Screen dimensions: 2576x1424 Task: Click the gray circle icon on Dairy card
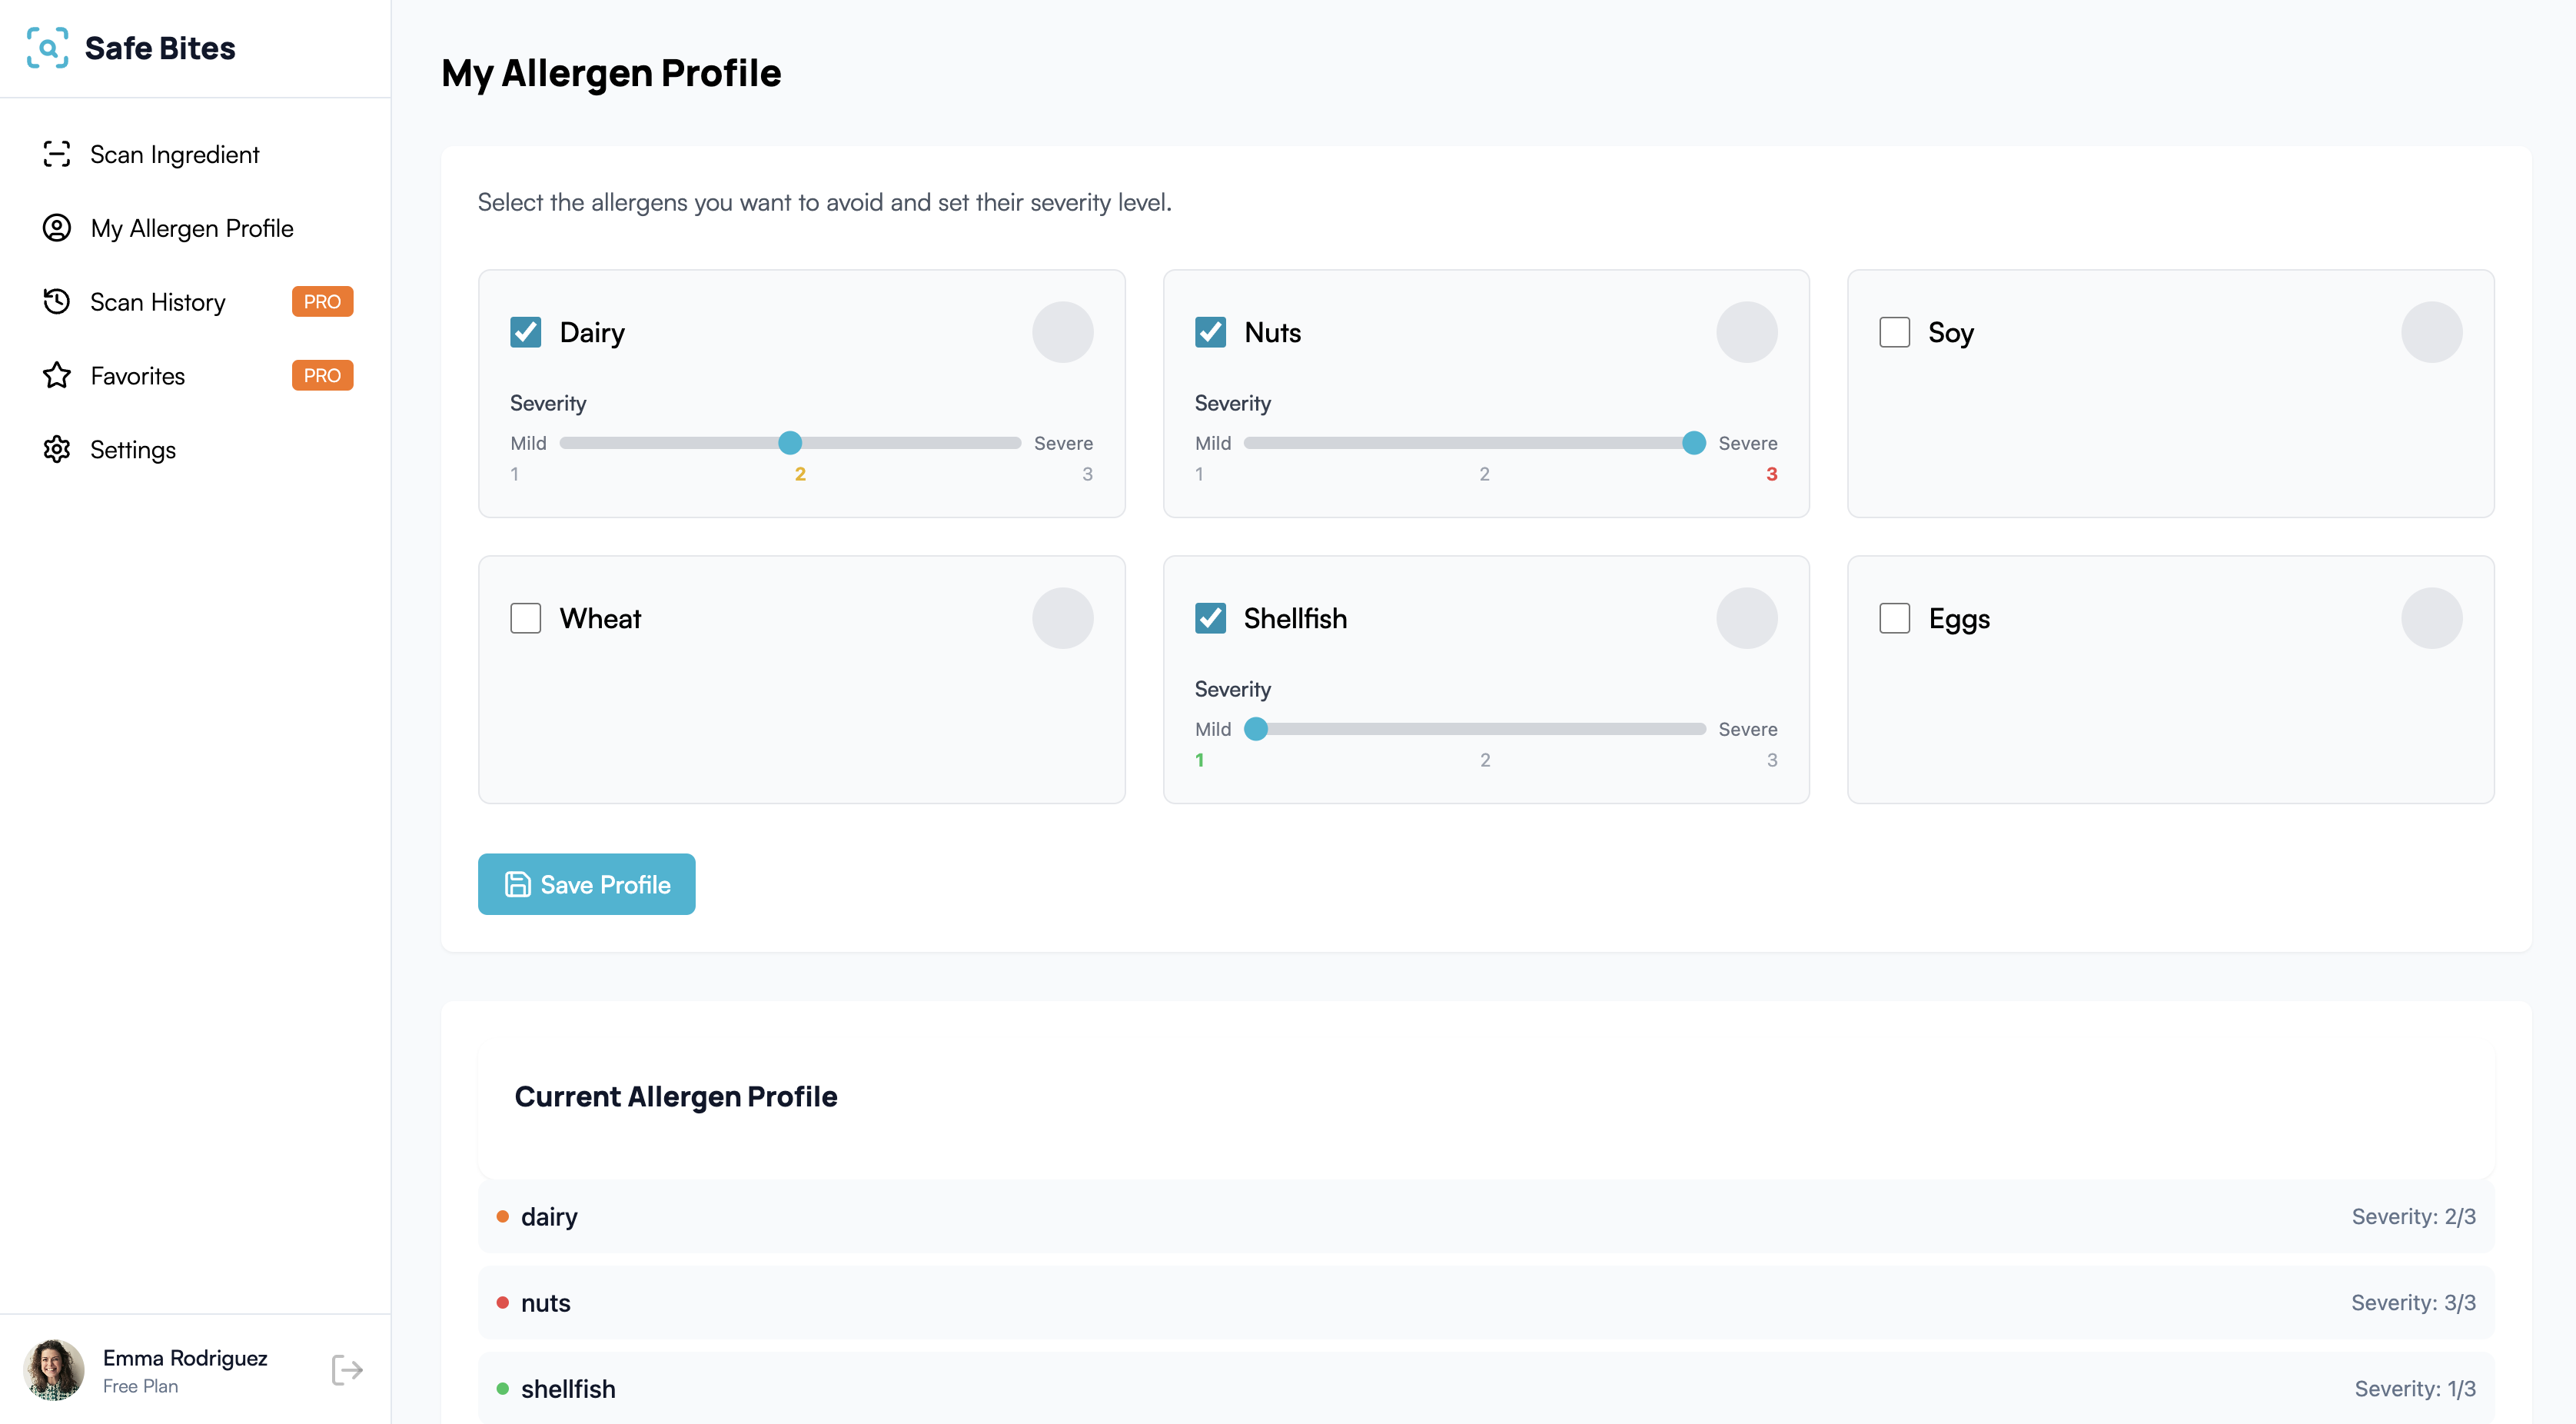pos(1062,332)
